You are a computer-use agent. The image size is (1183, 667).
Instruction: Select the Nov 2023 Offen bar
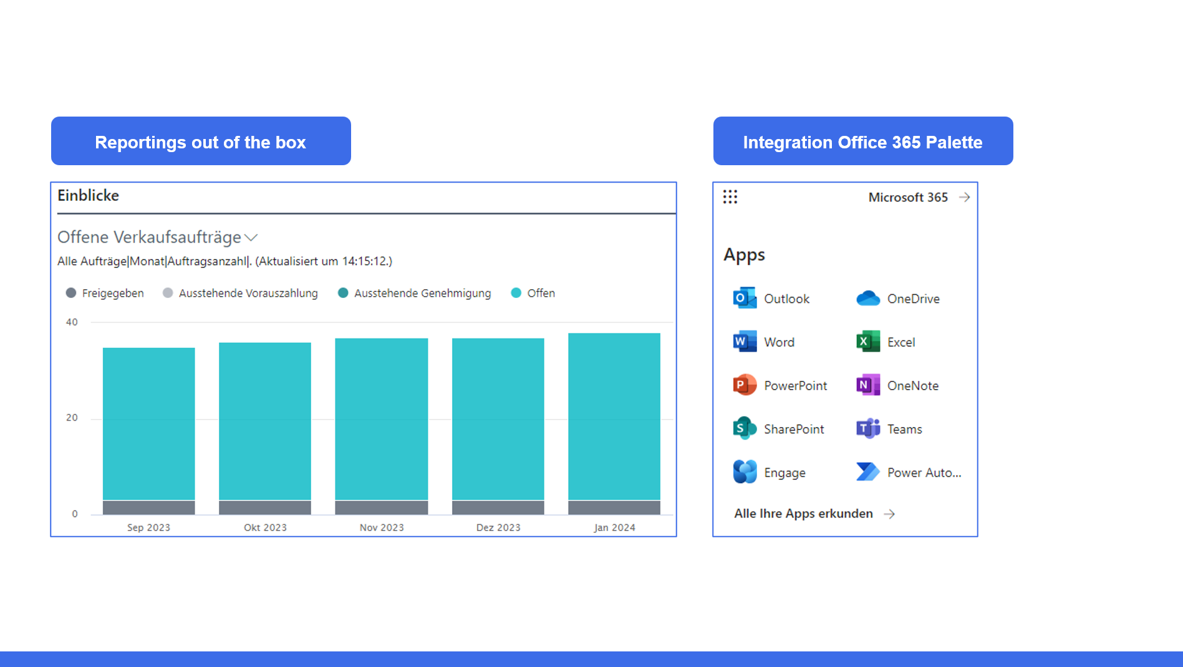coord(382,420)
